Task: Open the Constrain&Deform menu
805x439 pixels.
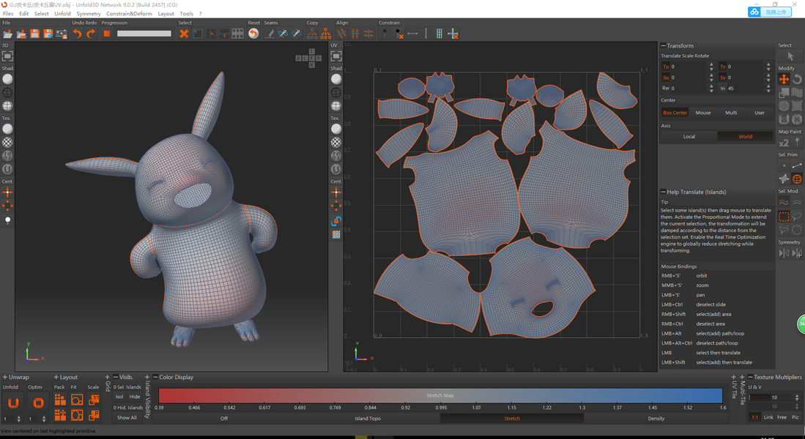Action: (x=129, y=14)
